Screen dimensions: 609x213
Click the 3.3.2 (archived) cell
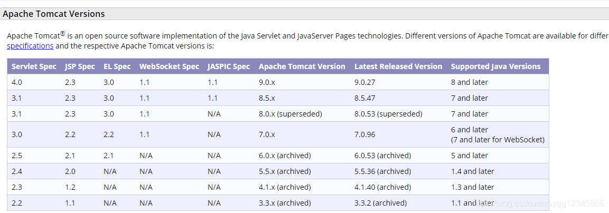tap(381, 203)
